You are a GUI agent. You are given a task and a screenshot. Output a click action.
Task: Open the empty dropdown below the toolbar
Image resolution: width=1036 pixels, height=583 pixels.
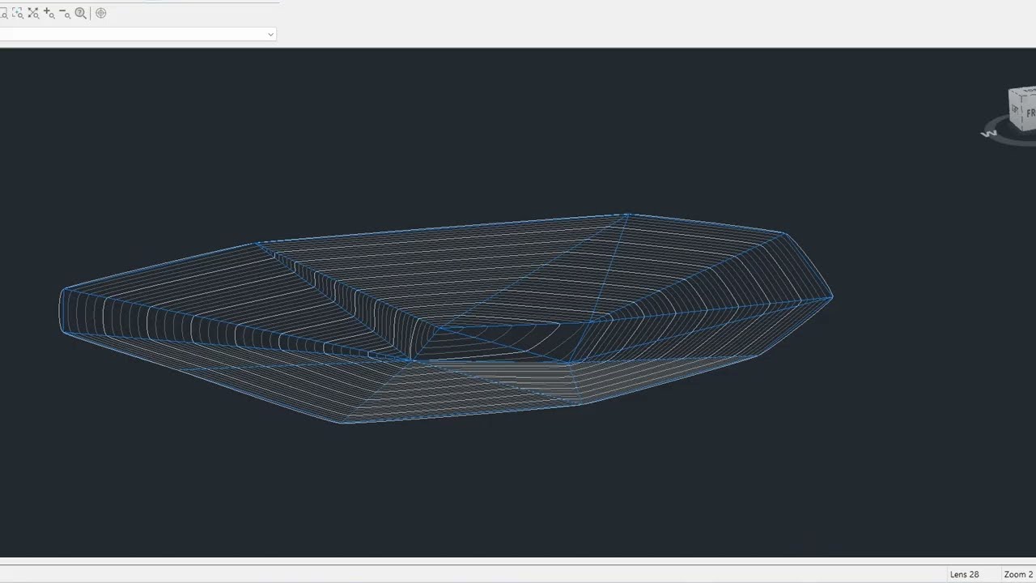[138, 34]
